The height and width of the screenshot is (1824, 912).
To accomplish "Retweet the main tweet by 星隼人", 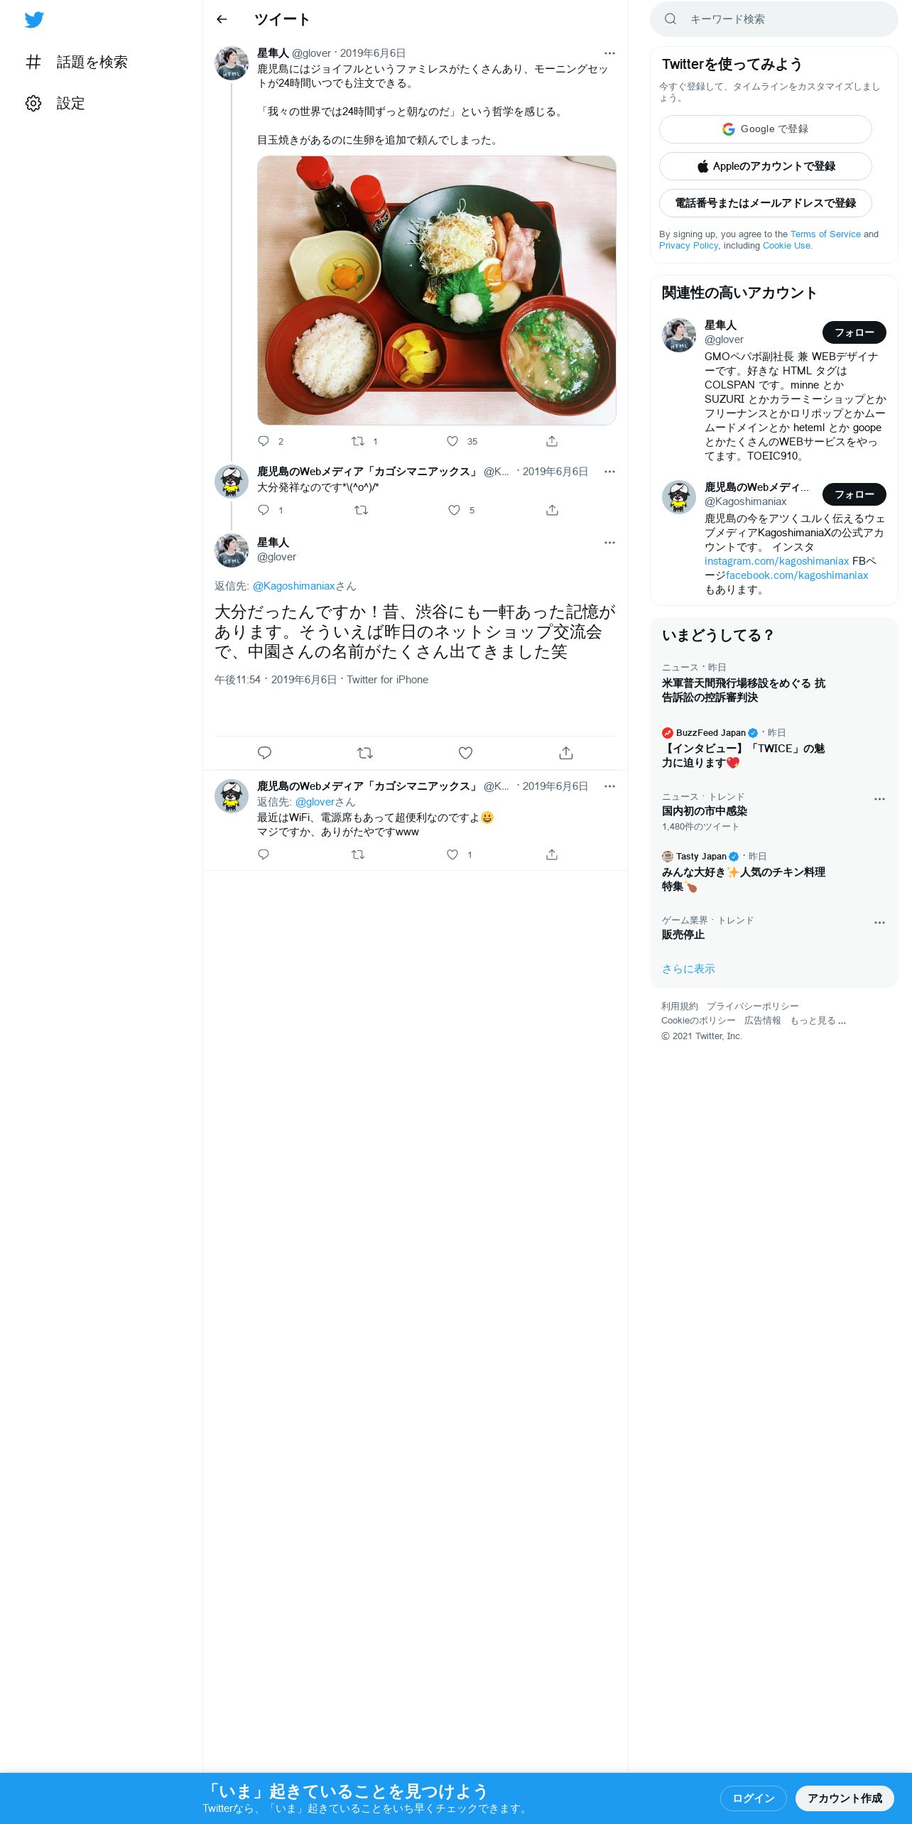I will (x=364, y=753).
